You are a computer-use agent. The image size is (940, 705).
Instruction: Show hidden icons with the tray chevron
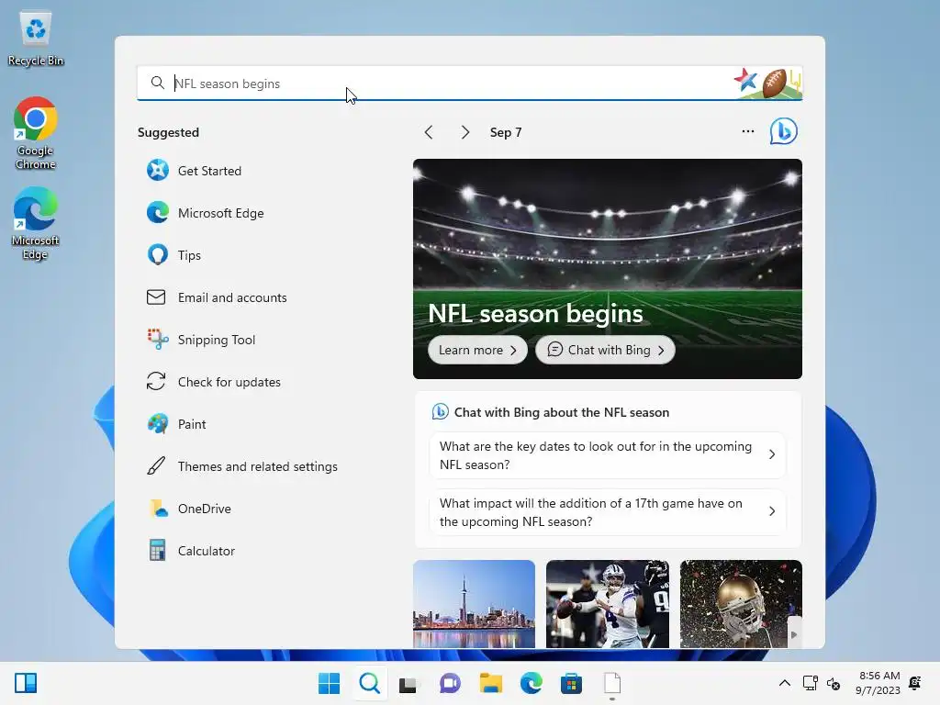pyautogui.click(x=784, y=683)
